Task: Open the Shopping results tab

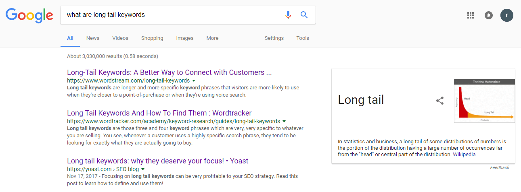Action: tap(152, 38)
